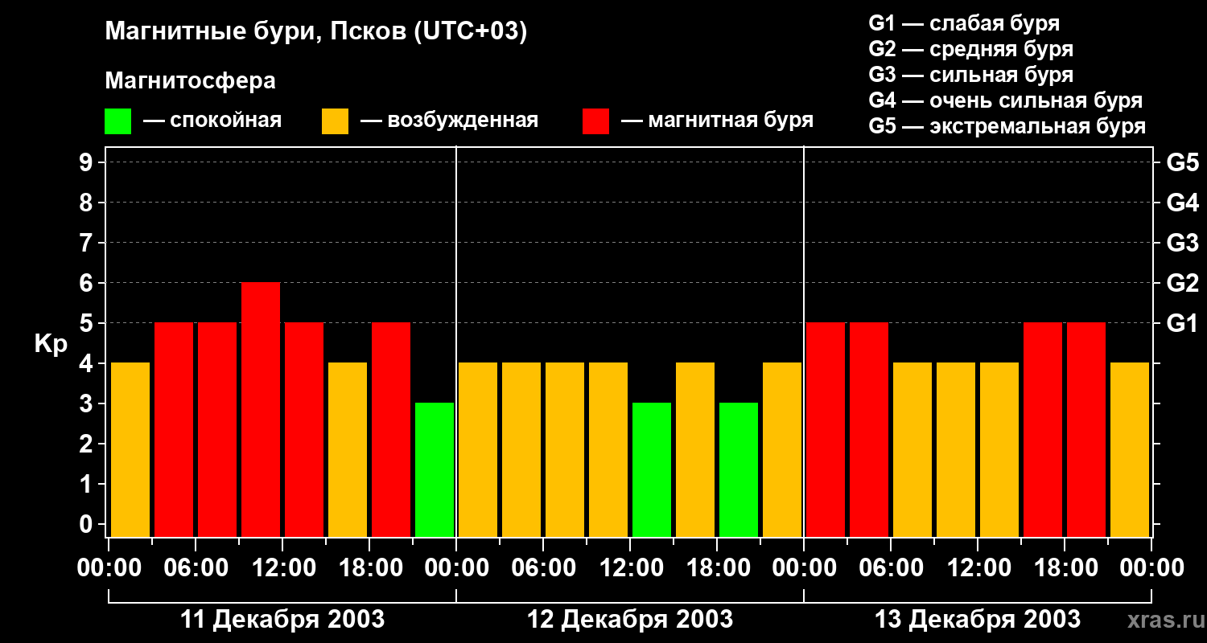Pick the red 06:00–09:00 bar on 11 December
Screen dimensions: 1207x643
(x=217, y=430)
